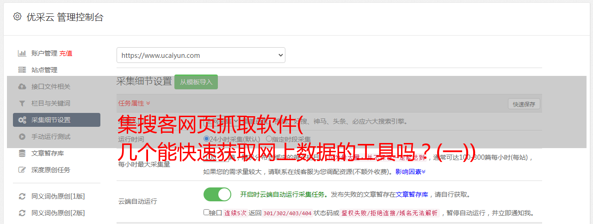The width and height of the screenshot is (593, 224).
Task: Click the green 从模板导入 button
Action: [196, 82]
